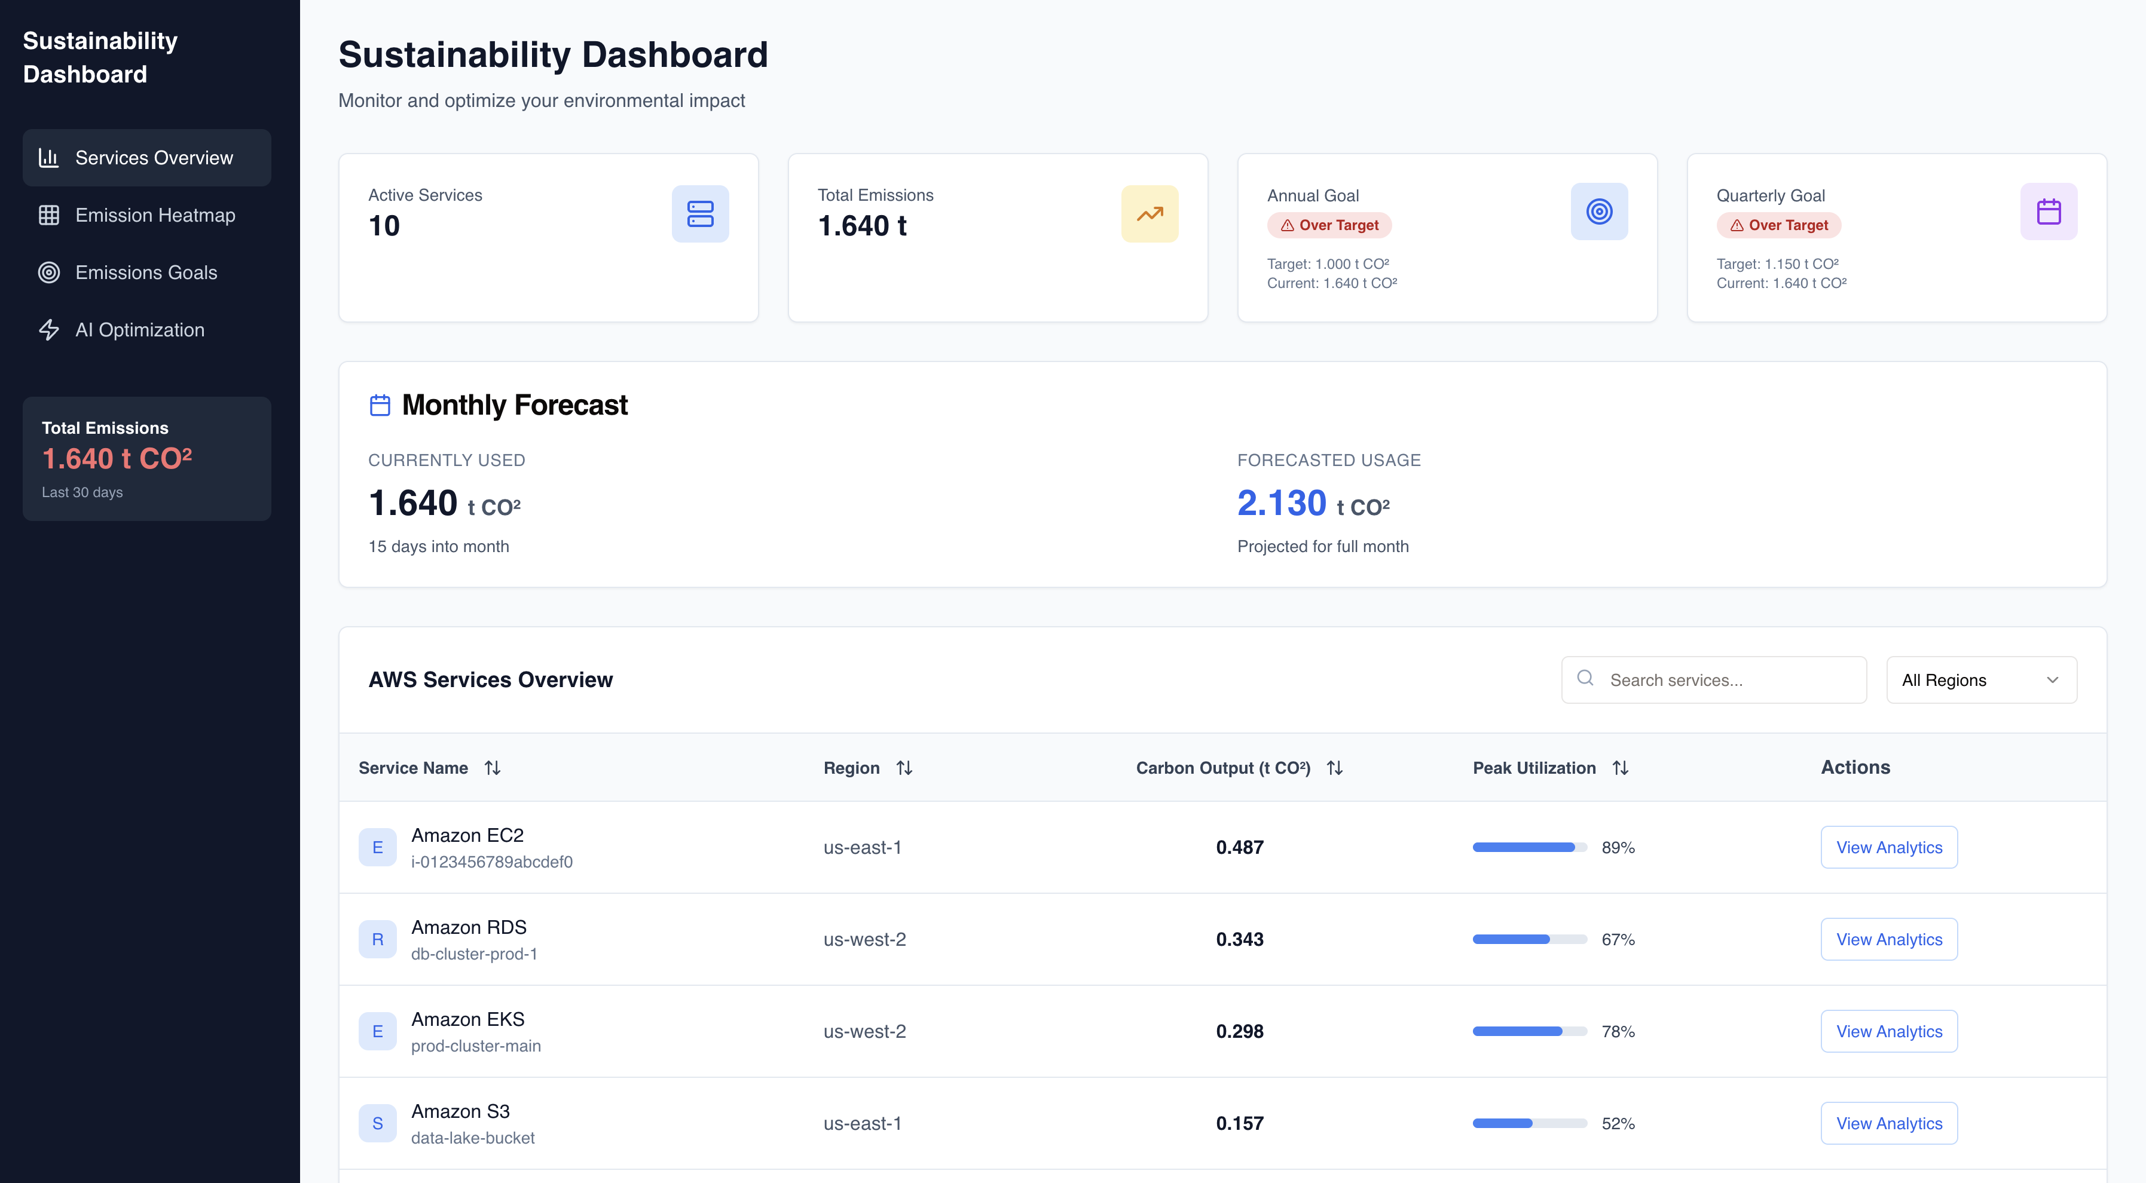Toggle sort order on Region column
2146x1183 pixels.
pyautogui.click(x=904, y=768)
